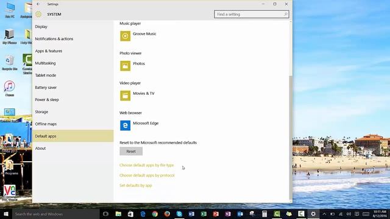This screenshot has width=390, height=219.
Task: Open Task View on the taskbar
Action: pos(105,214)
